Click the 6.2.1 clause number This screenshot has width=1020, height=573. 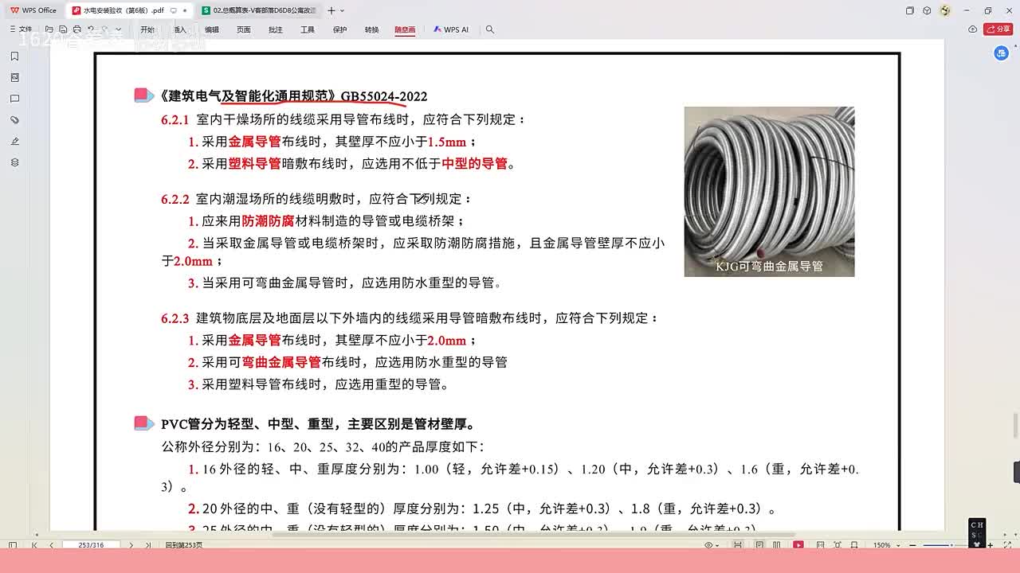[x=175, y=120]
